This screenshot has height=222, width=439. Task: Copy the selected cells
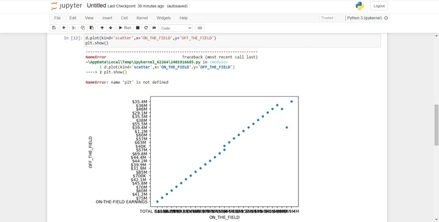83,28
